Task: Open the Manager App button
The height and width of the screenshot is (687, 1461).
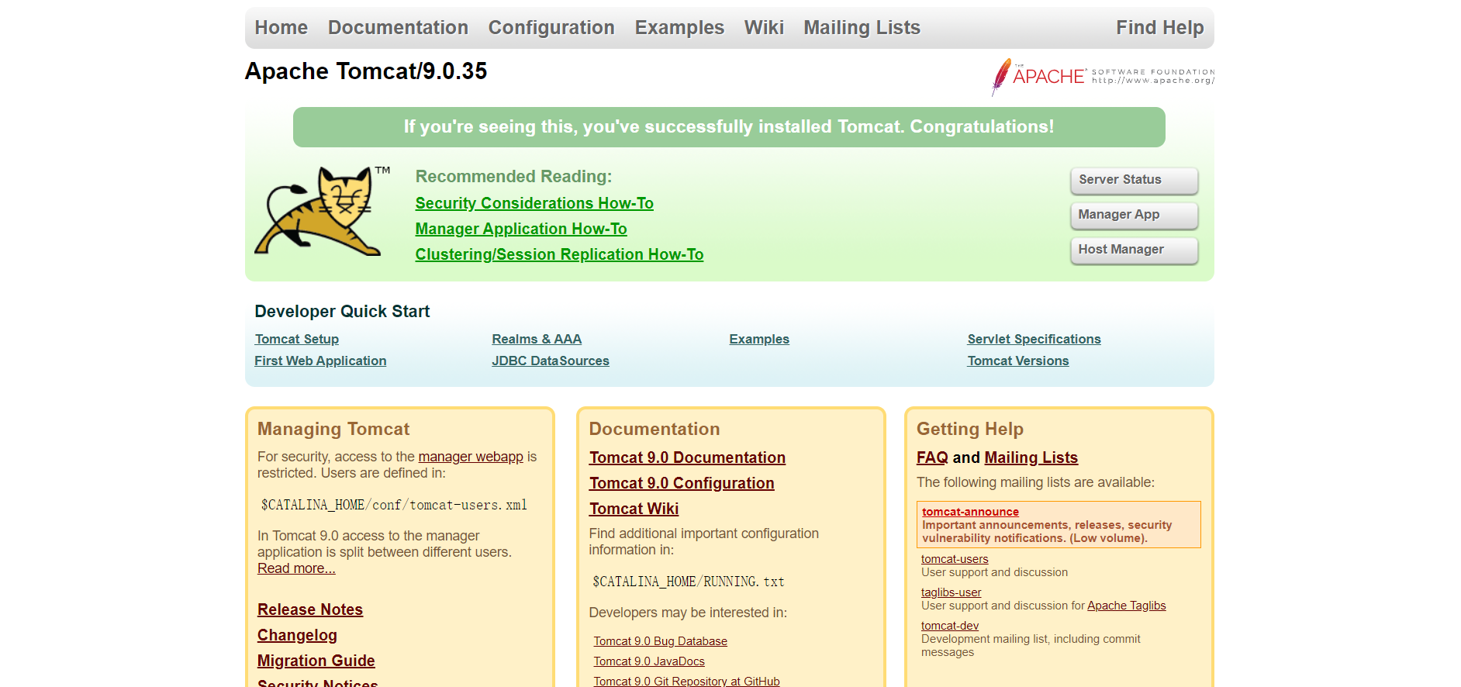Action: pyautogui.click(x=1134, y=215)
